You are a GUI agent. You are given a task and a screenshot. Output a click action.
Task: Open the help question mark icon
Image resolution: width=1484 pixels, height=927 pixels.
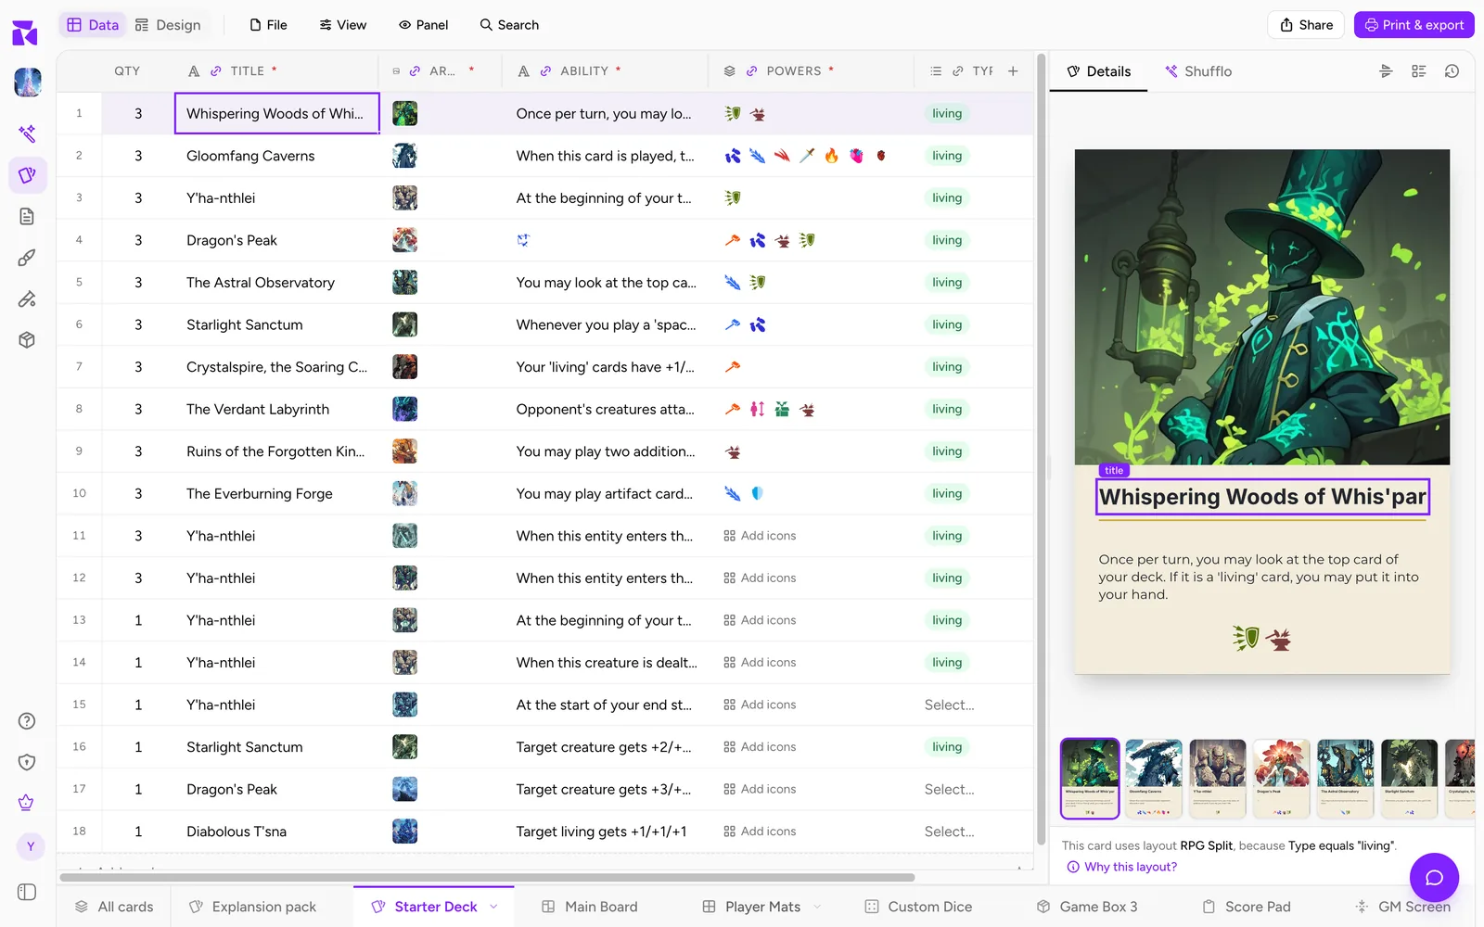[27, 721]
